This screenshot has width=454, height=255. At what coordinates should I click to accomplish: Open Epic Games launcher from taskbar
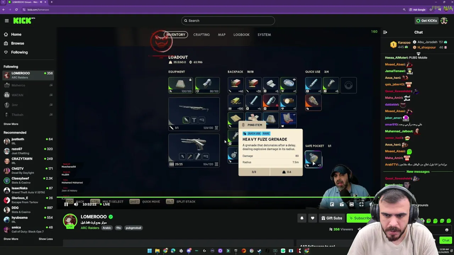236,251
